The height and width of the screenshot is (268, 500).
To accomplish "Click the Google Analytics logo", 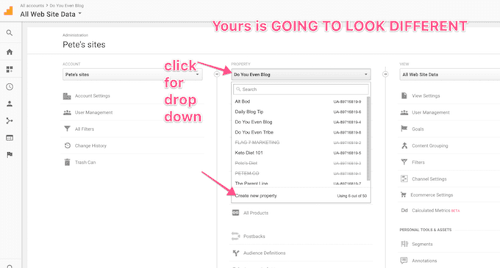I will coord(9,10).
